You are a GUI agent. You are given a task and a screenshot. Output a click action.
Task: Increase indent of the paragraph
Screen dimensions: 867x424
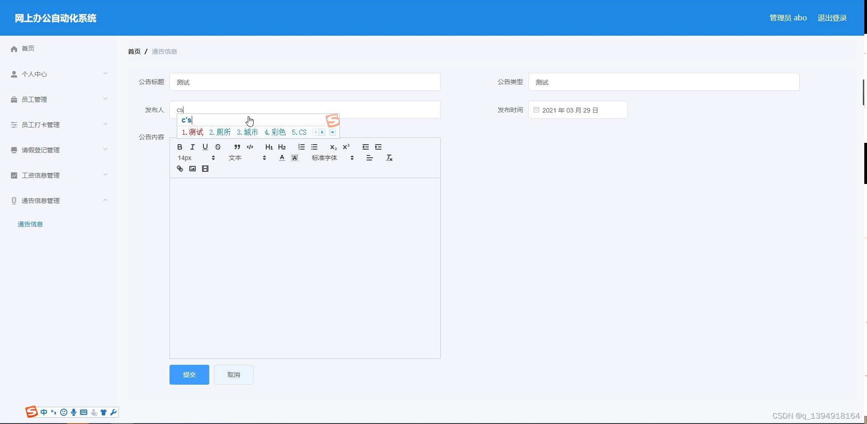tap(378, 147)
